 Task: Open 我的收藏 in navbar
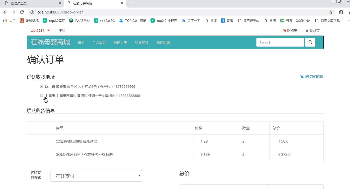pos(163,42)
